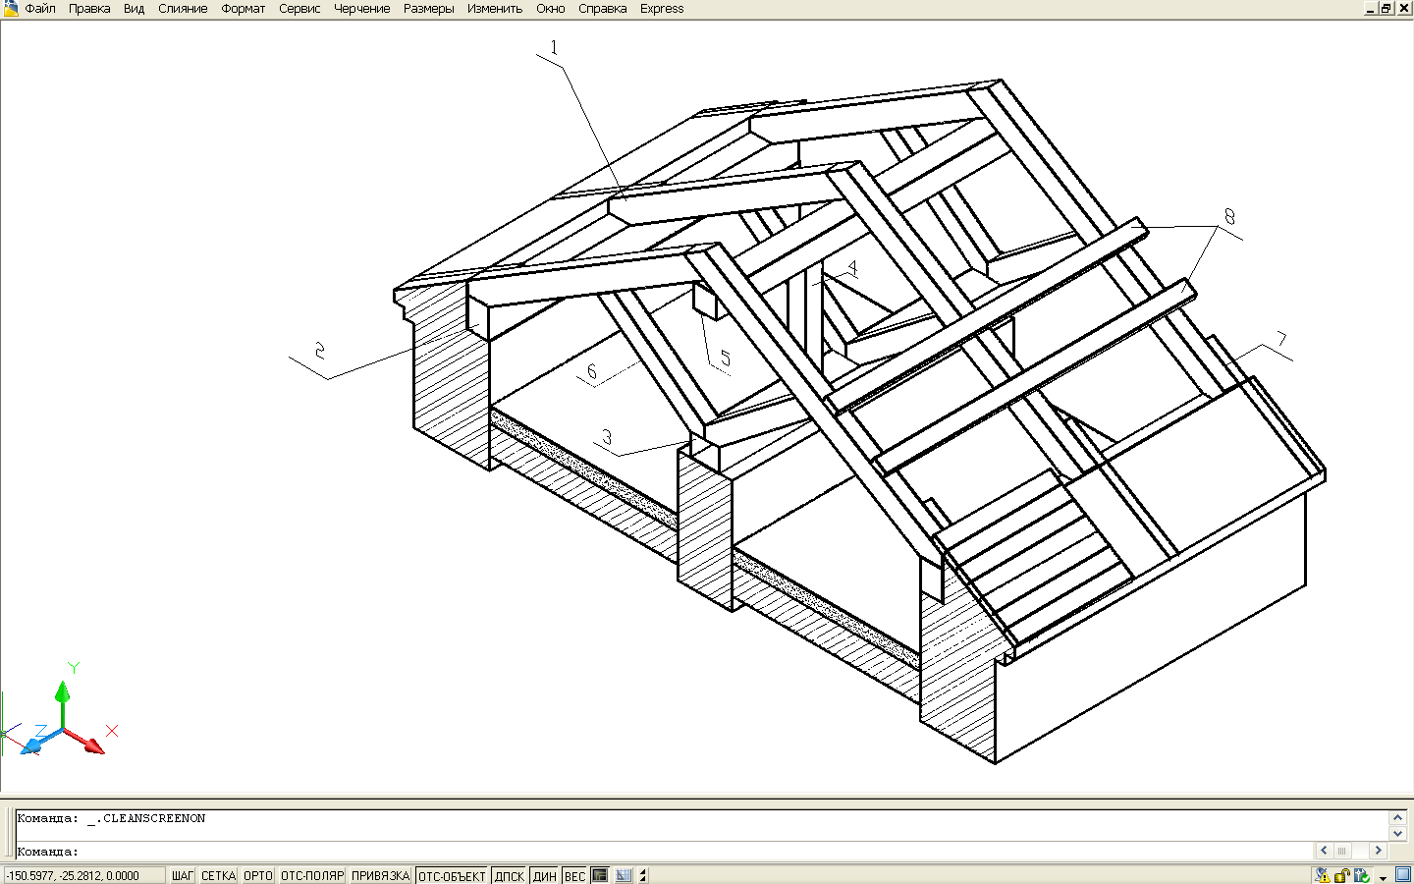
Task: Open the Вид menu
Action: pos(135,8)
